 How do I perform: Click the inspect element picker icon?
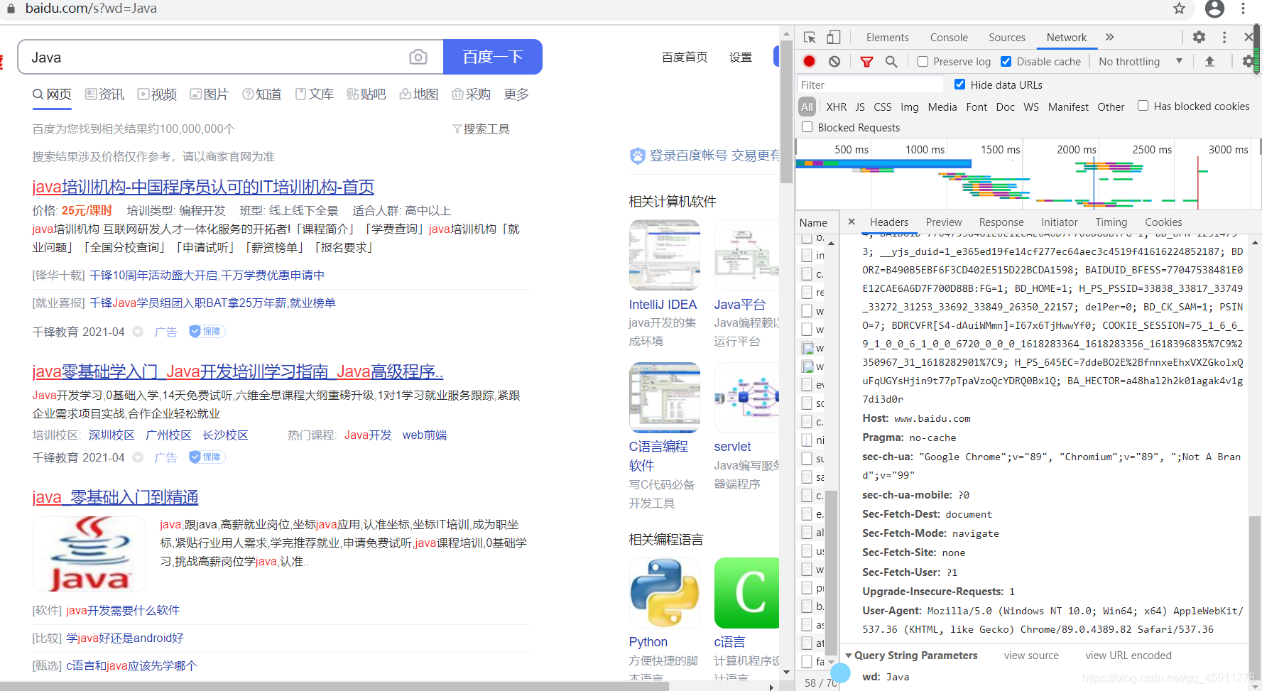810,38
